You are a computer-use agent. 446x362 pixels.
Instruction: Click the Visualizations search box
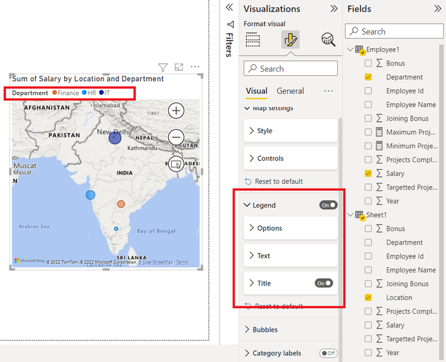coord(291,68)
